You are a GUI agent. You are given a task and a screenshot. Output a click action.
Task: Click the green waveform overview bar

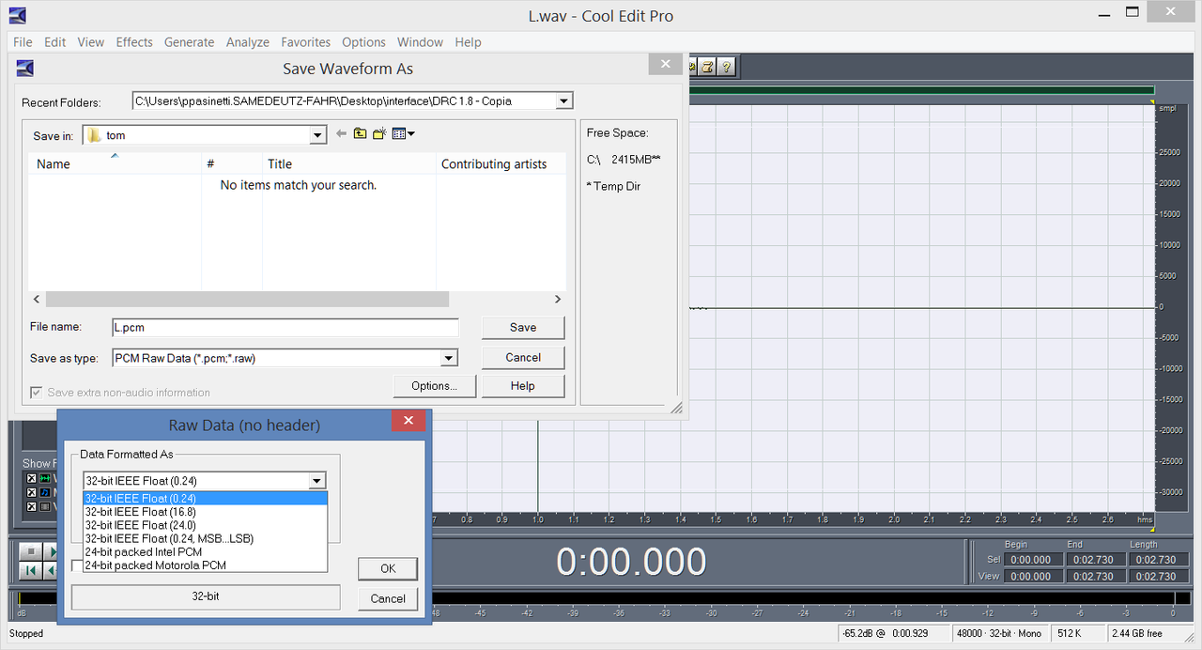[x=921, y=91]
